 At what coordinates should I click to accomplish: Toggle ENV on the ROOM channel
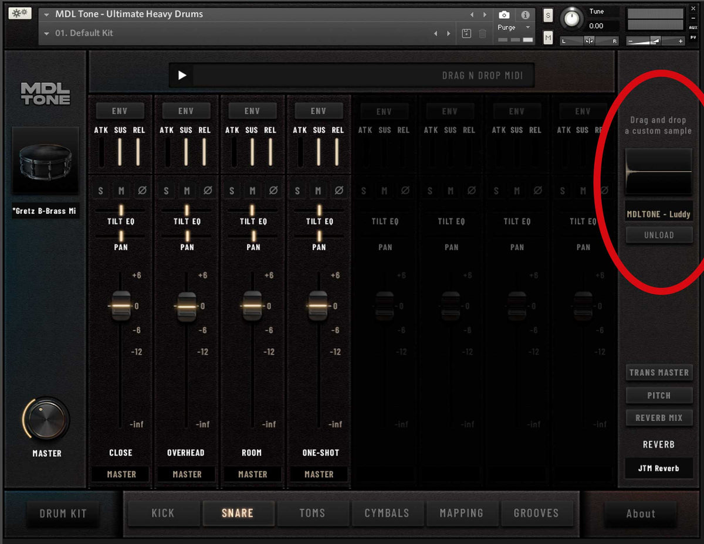click(x=252, y=111)
